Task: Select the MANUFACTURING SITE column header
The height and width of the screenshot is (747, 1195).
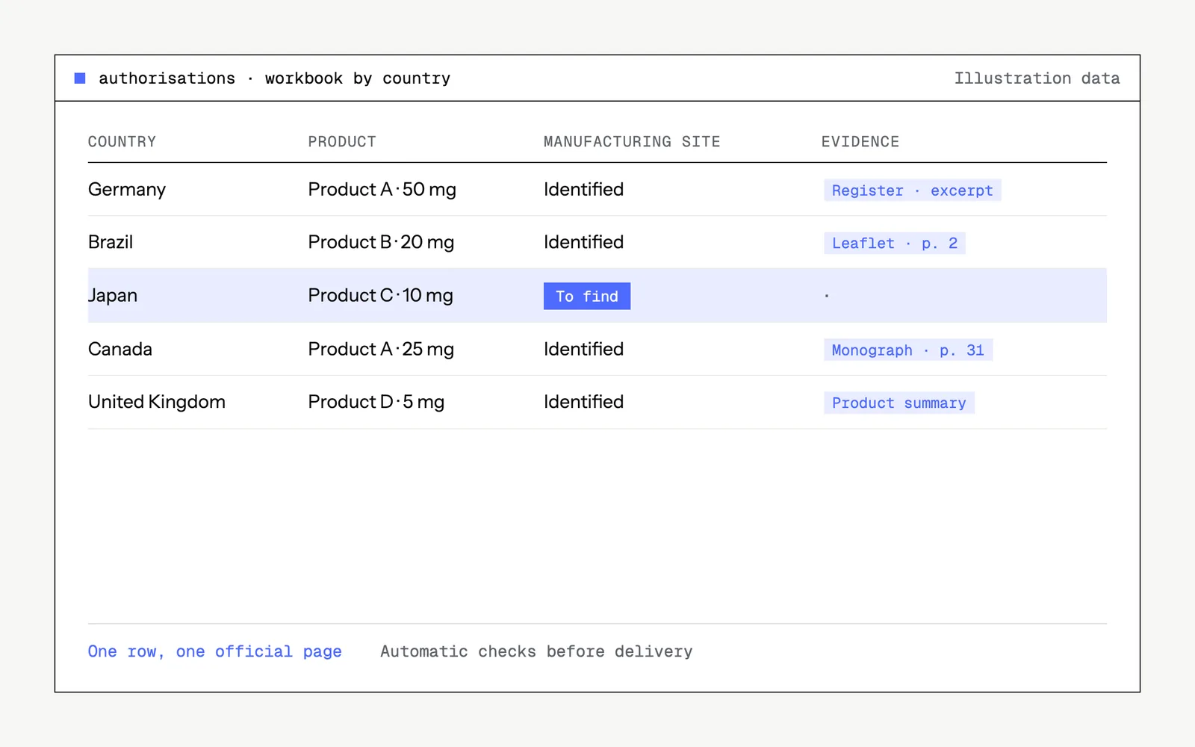Action: [x=632, y=142]
